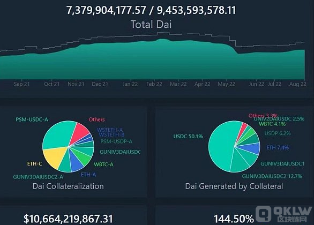314x225 pixels.
Task: Select the WSTETH-A pie label
Action: (110, 130)
